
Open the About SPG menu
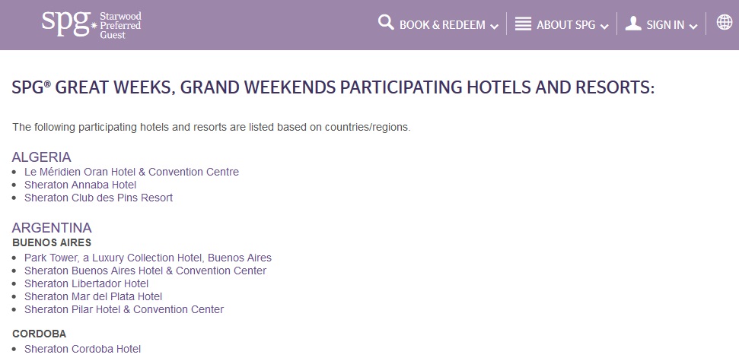[565, 25]
